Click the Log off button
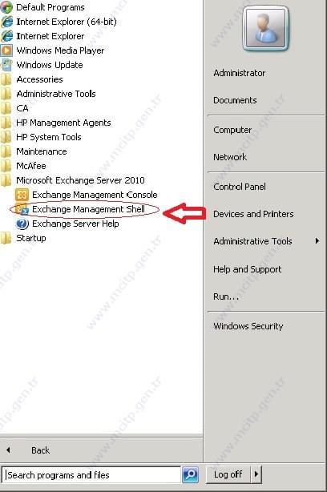This screenshot has height=492, width=327. click(228, 474)
